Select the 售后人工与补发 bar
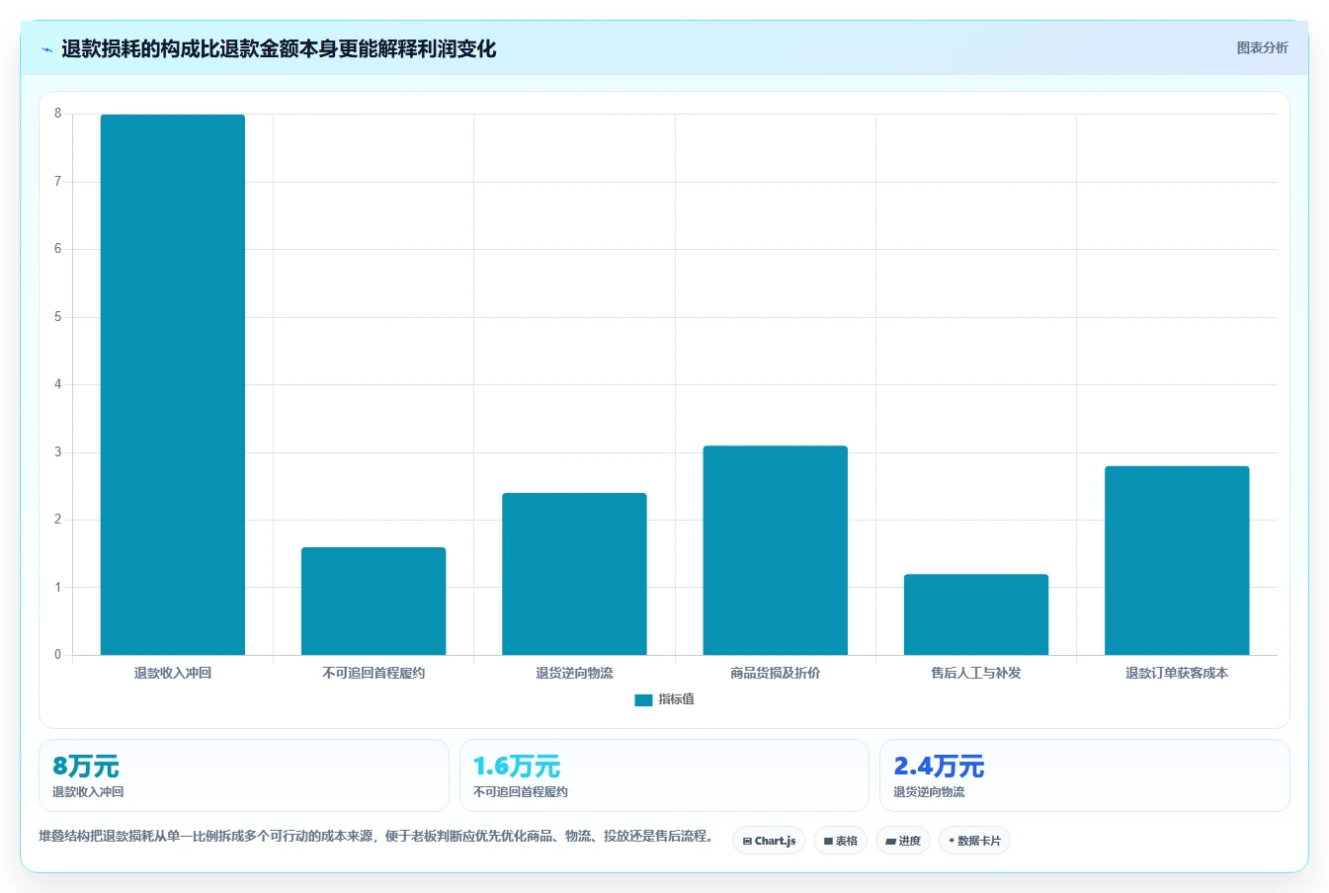The width and height of the screenshot is (1329, 893). coord(976,614)
